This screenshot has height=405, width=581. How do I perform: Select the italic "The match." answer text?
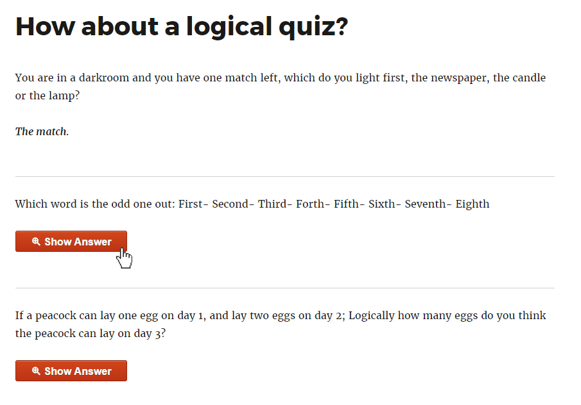pyautogui.click(x=42, y=131)
